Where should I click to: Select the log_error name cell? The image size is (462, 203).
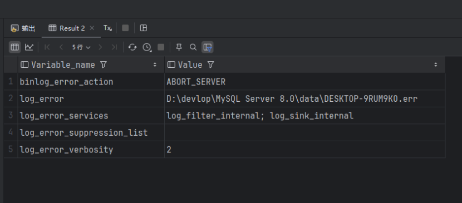pyautogui.click(x=91, y=98)
